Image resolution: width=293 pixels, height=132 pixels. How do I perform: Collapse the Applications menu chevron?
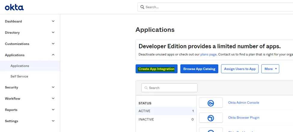pos(53,55)
